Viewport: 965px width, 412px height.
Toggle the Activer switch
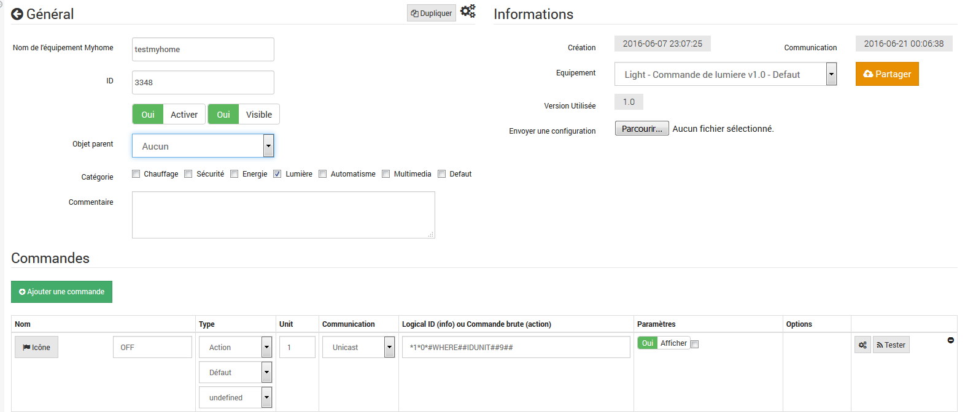click(168, 115)
